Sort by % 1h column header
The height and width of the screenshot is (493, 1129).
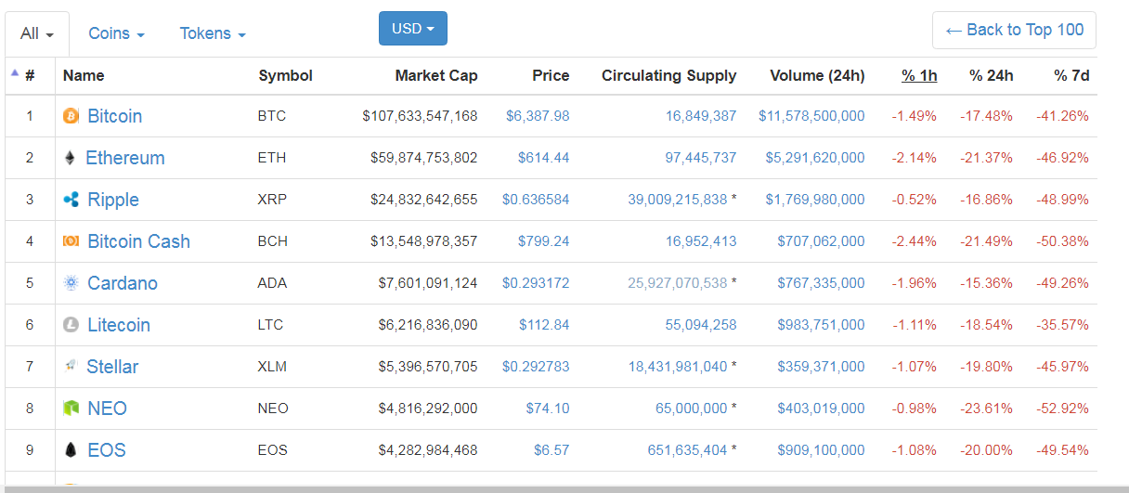(919, 76)
